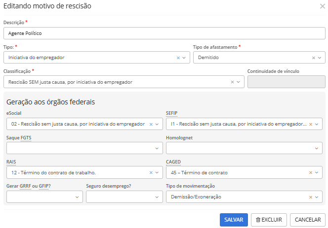Open the Gerar GRRF ou GFIP dropdown
The width and height of the screenshot is (328, 228).
coord(44,196)
